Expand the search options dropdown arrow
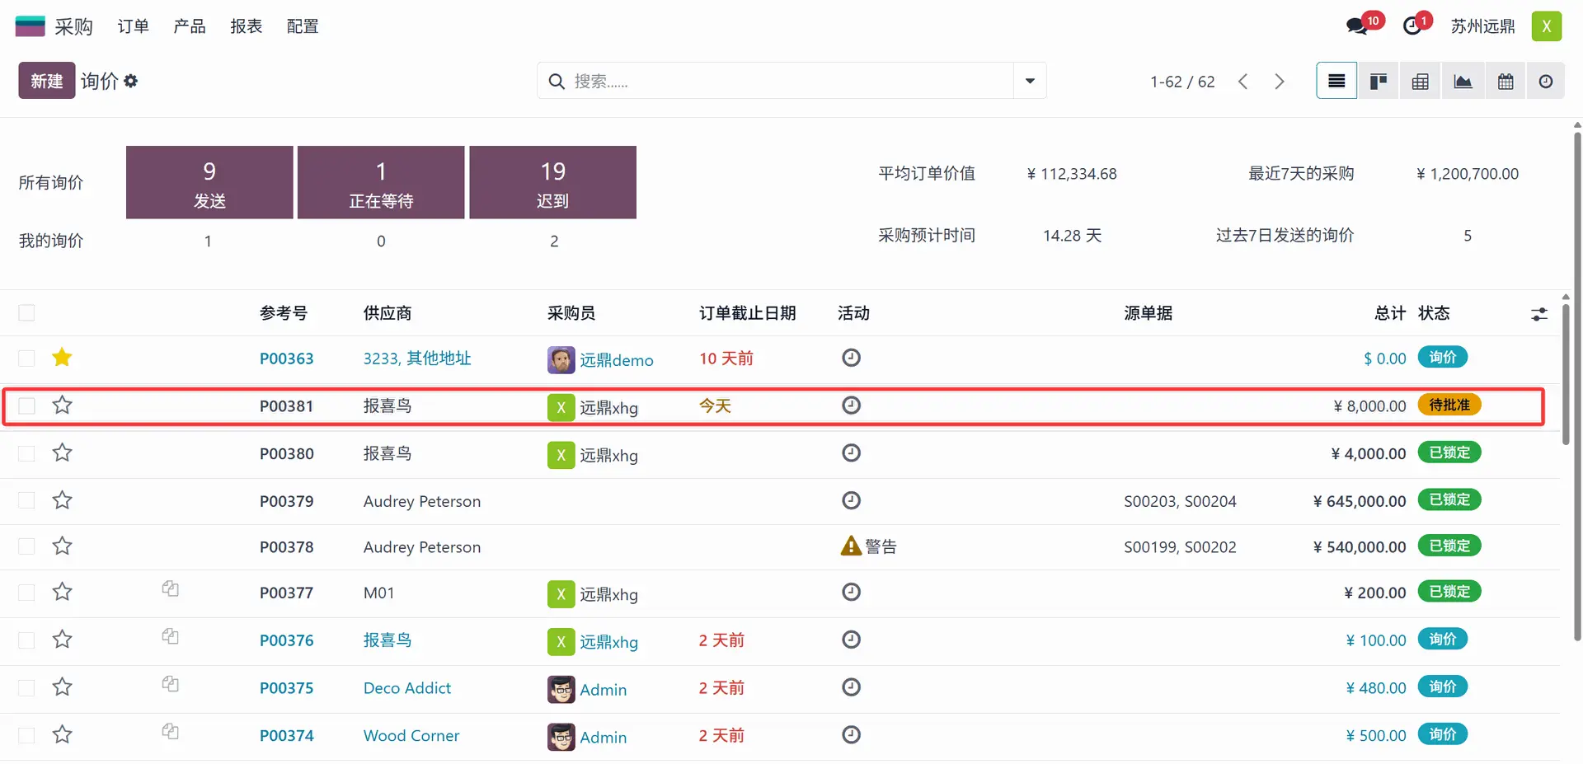 (x=1030, y=81)
